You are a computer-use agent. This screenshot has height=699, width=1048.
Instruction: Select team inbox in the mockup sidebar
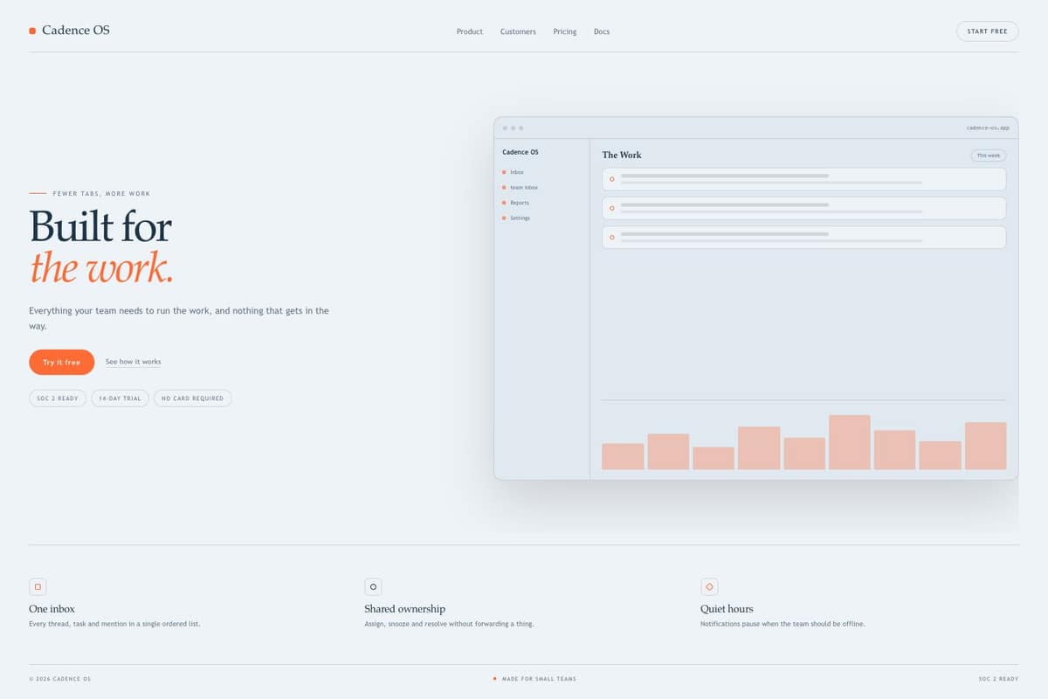[x=524, y=188]
